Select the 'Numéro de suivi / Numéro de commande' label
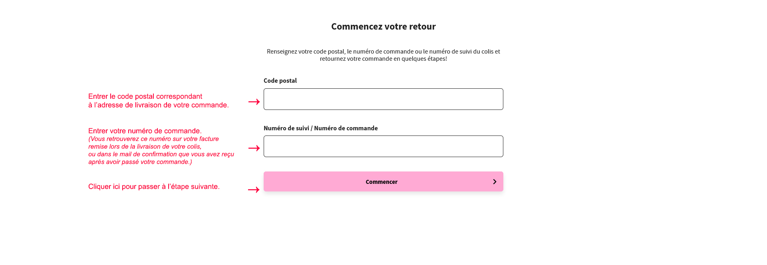Screen dimensions: 767x265 click(x=321, y=128)
